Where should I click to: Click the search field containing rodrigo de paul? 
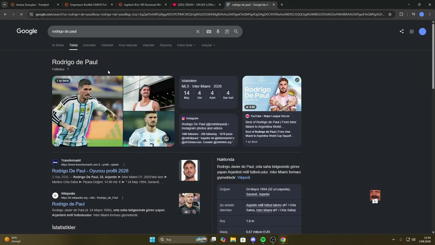click(122, 32)
